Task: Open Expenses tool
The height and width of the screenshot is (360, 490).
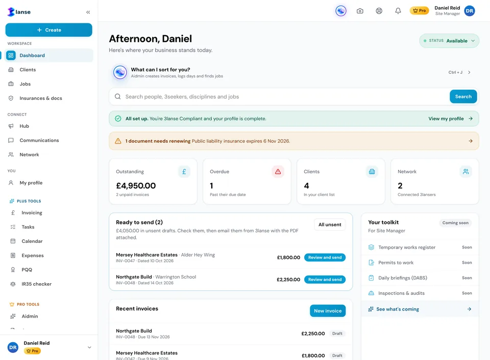Action: pos(49,255)
